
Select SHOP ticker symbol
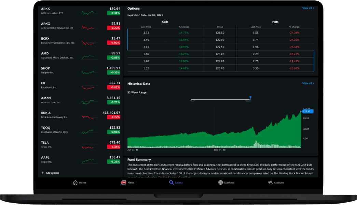(45, 68)
